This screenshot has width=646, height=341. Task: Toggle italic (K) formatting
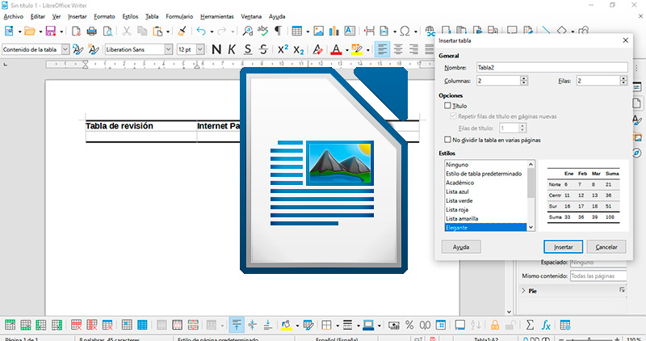tap(232, 49)
